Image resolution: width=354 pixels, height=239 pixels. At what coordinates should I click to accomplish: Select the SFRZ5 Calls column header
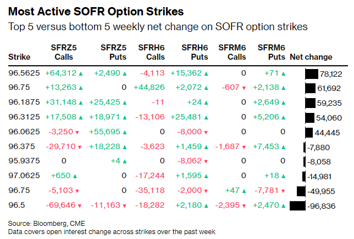coord(64,53)
